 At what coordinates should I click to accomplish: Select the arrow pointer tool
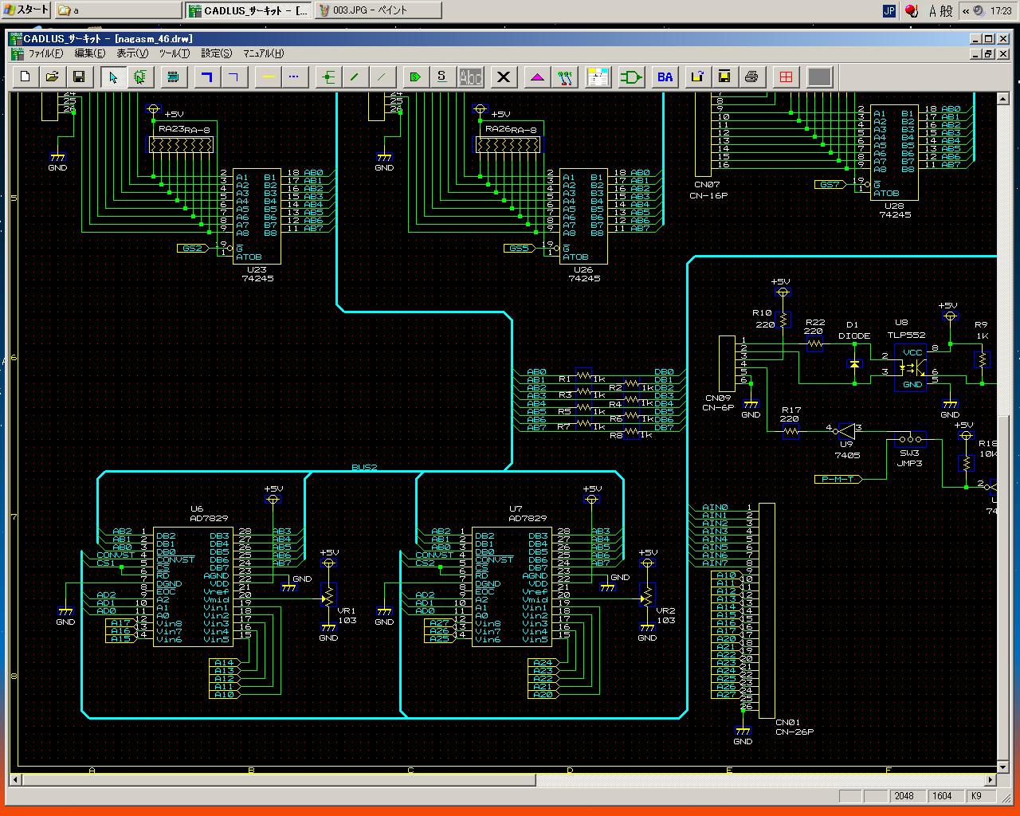tap(113, 76)
